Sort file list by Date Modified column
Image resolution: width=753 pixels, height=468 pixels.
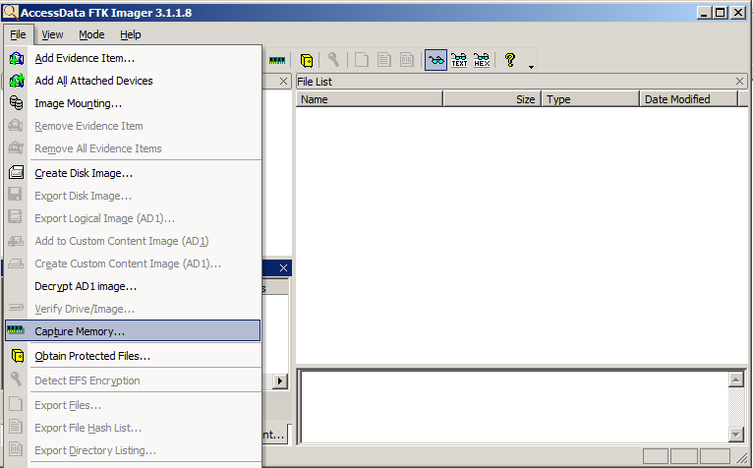(x=689, y=99)
